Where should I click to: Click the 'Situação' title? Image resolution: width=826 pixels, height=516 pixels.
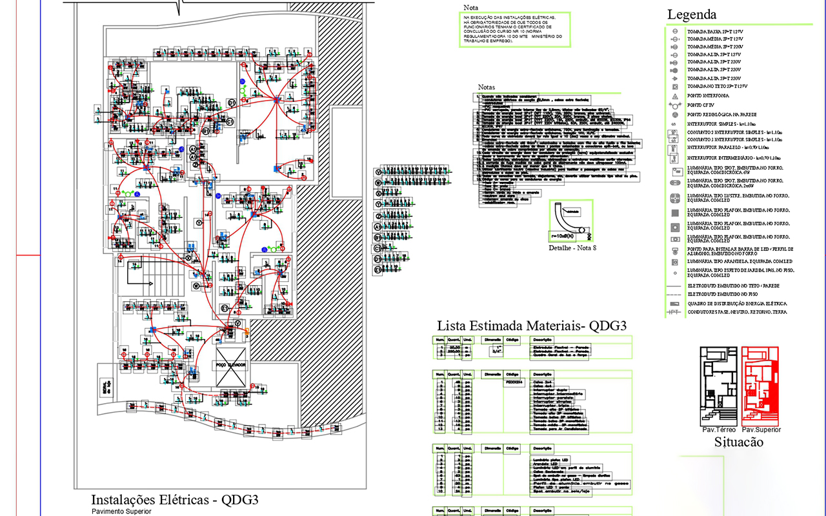click(738, 442)
